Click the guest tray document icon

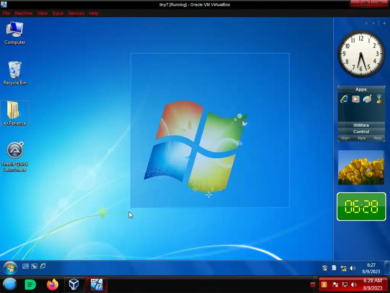click(334, 268)
